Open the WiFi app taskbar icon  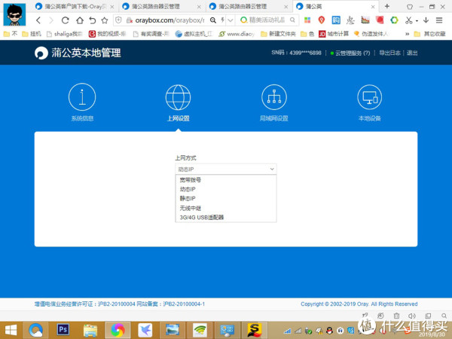[200, 330]
